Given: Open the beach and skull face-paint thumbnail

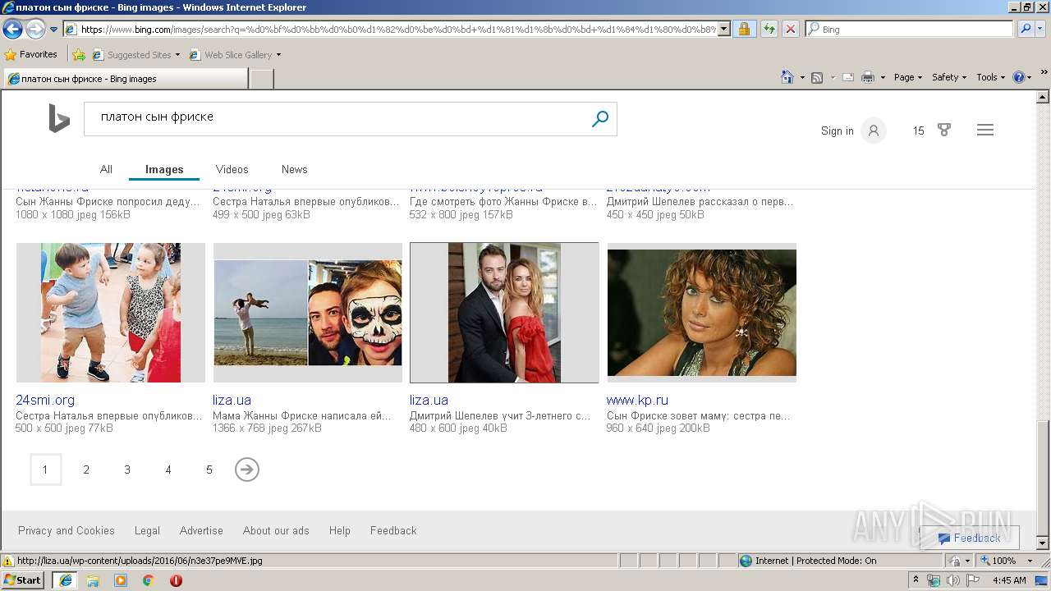Looking at the screenshot, I should tap(308, 313).
